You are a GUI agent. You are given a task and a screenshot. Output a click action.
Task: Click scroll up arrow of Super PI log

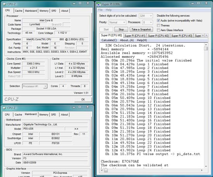(206, 45)
